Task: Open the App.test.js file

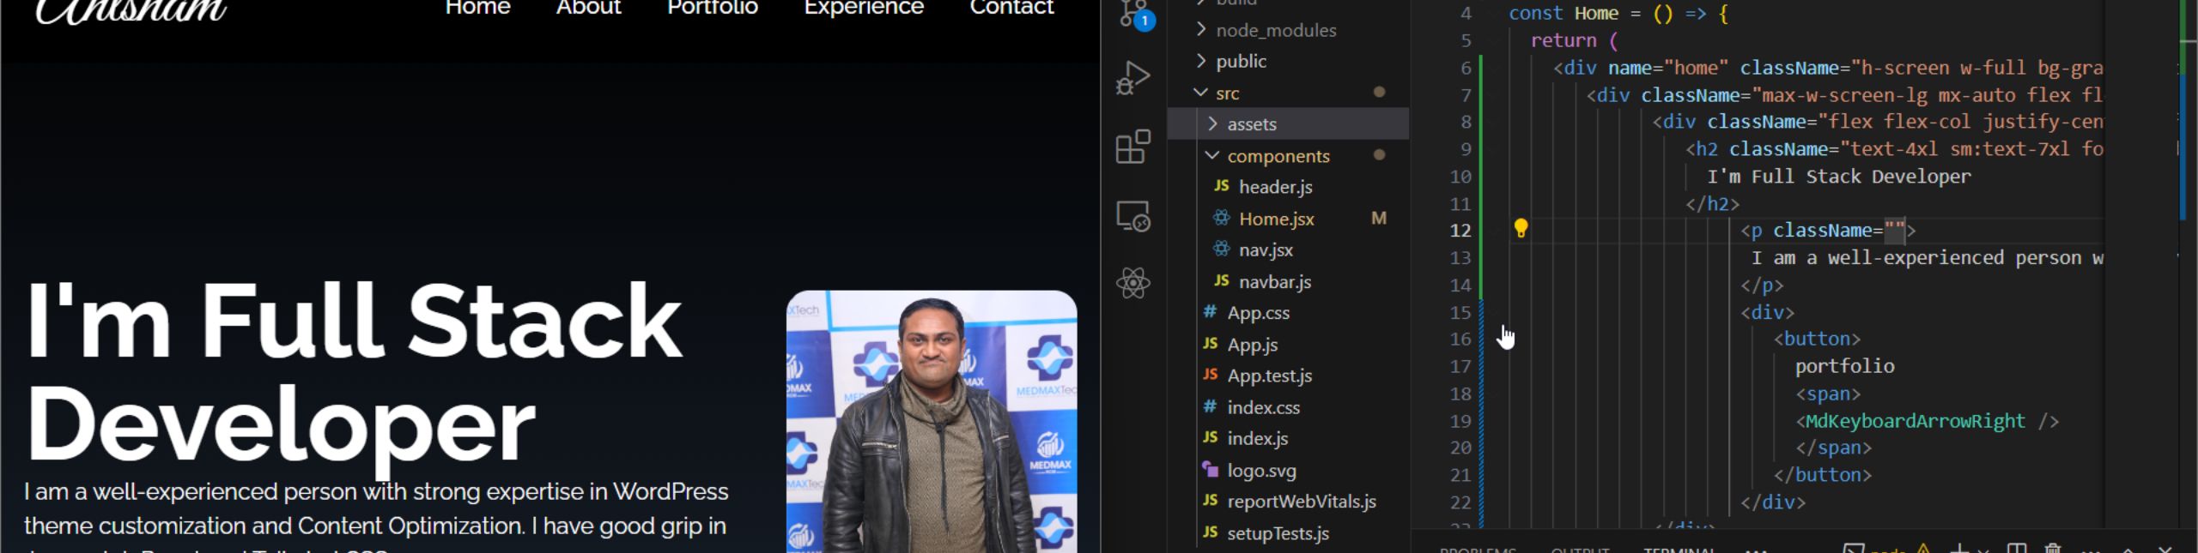Action: (1269, 376)
